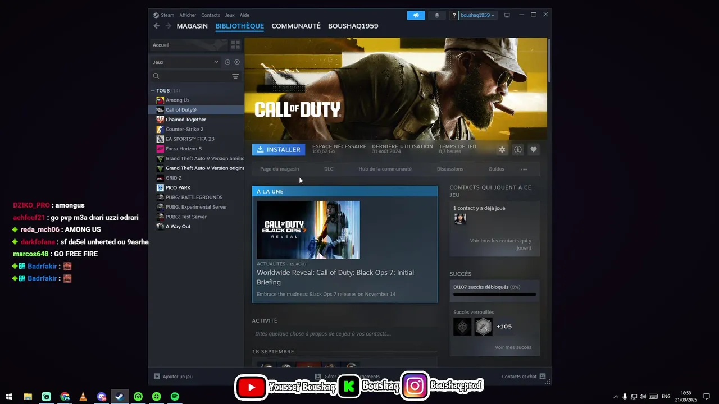Image resolution: width=719 pixels, height=404 pixels.
Task: Click the first locked achievement icon
Action: tap(462, 327)
